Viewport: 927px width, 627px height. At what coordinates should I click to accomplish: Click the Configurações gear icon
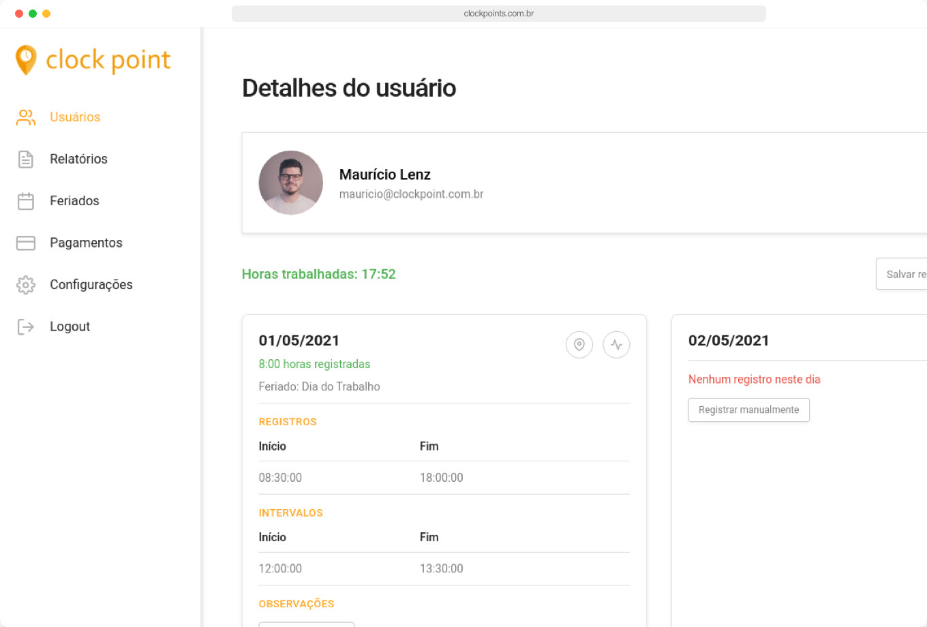(26, 285)
